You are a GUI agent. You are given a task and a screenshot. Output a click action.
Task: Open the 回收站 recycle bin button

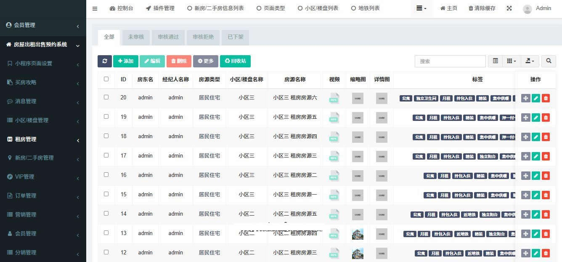[235, 61]
